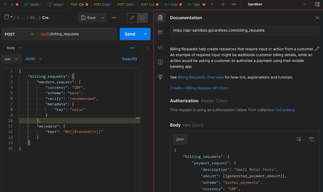Collapse the pane with the chevron

pos(148,48)
